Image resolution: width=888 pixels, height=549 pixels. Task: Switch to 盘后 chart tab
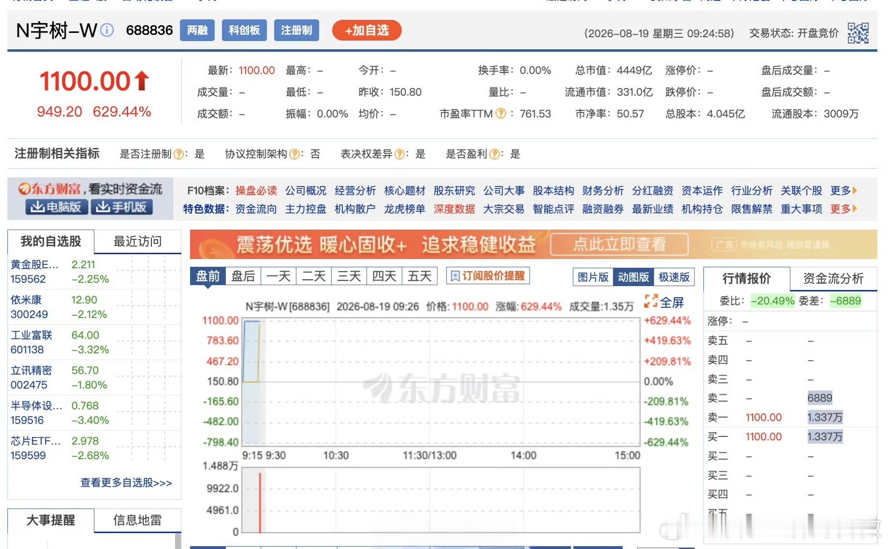click(x=243, y=276)
